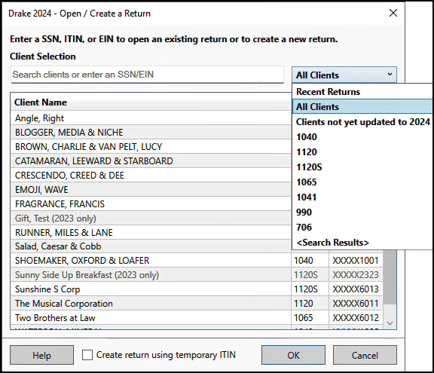Open the All Clients filter dropdown
434x373 pixels.
point(344,75)
